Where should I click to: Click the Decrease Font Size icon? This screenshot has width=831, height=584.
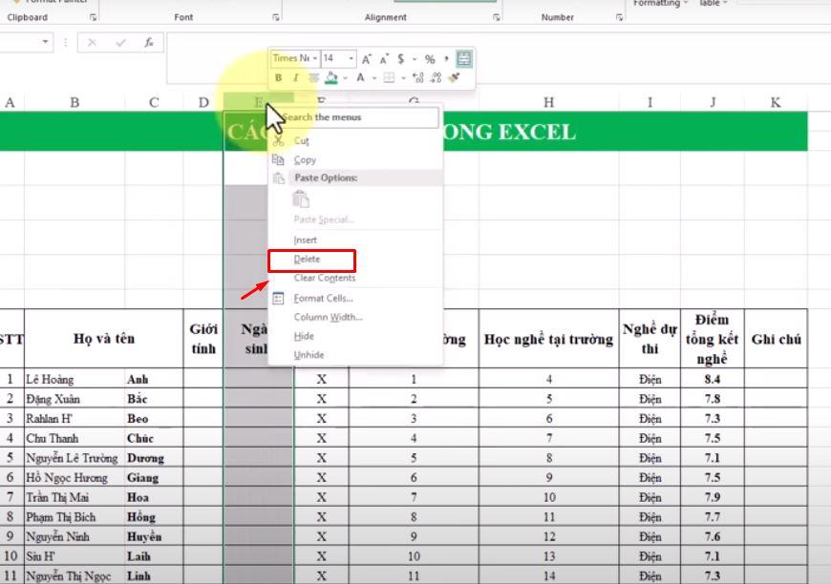coord(383,60)
